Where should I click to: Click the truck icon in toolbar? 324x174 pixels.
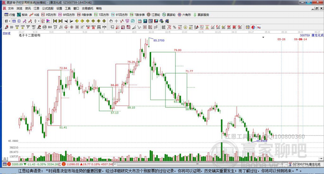coord(167,21)
